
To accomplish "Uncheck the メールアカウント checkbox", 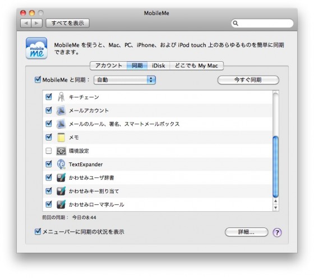I will coord(49,110).
